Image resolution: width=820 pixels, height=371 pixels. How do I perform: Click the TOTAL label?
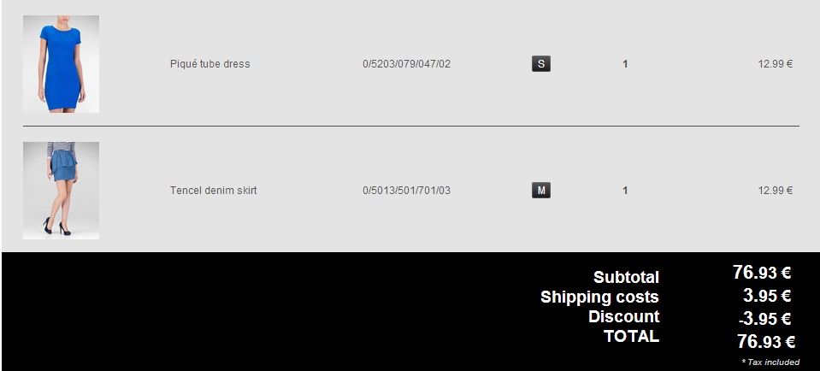(x=631, y=337)
